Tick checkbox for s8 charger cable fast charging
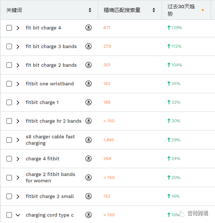215x223 pixels. click(9, 140)
